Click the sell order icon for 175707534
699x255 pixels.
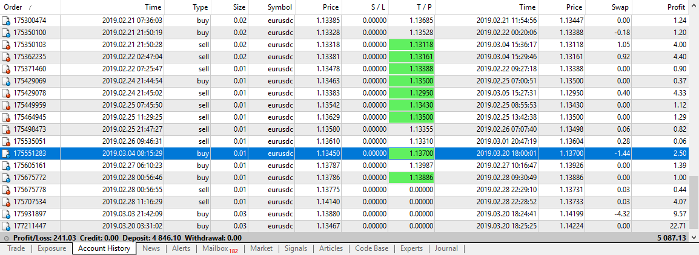pos(6,201)
